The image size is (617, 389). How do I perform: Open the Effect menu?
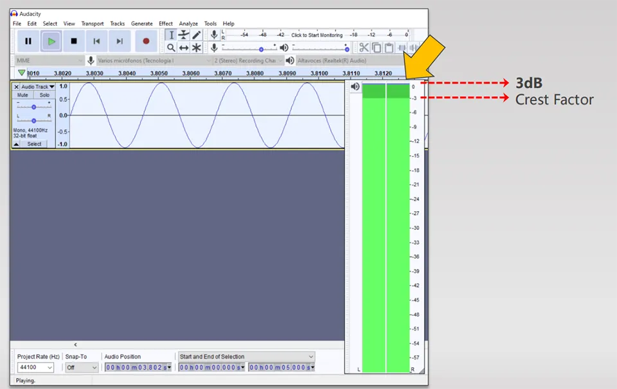coord(166,24)
